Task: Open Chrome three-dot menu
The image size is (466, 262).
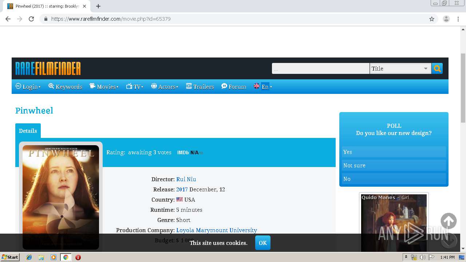Action: (458, 19)
